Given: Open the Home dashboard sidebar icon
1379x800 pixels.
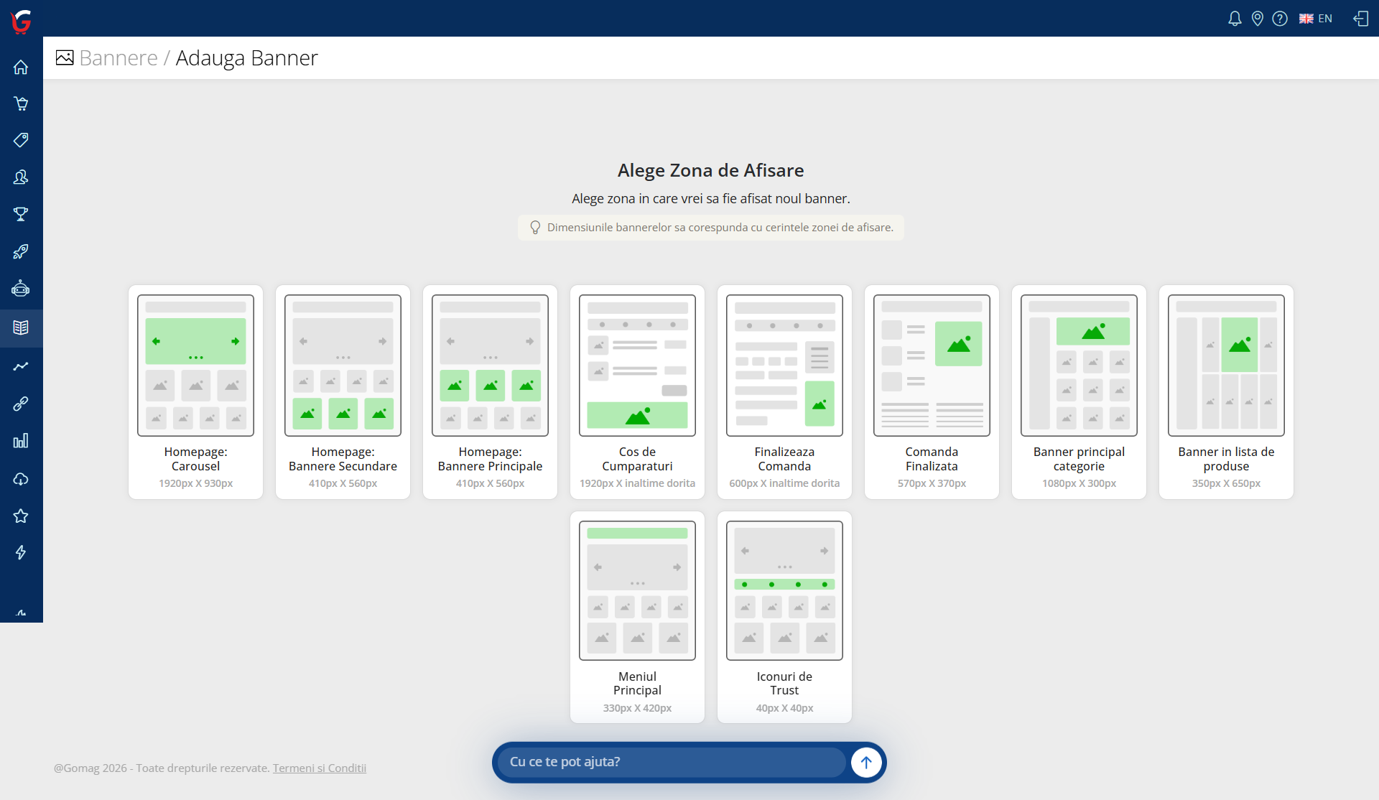Looking at the screenshot, I should 21,67.
